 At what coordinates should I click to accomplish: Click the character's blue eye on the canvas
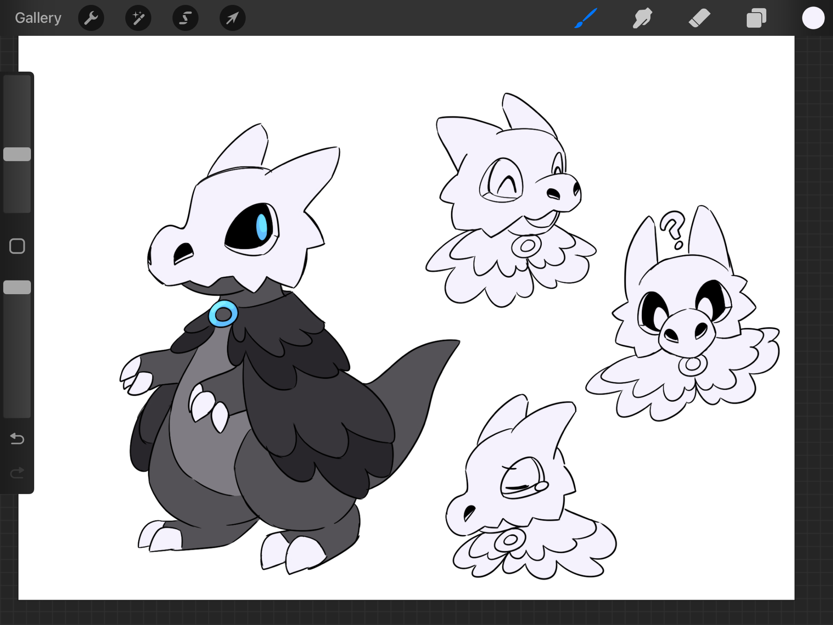[x=262, y=227]
